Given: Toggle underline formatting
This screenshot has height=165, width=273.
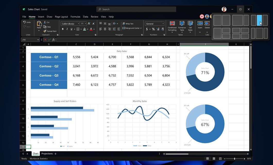Looking at the screenshot, I should click(71, 29).
